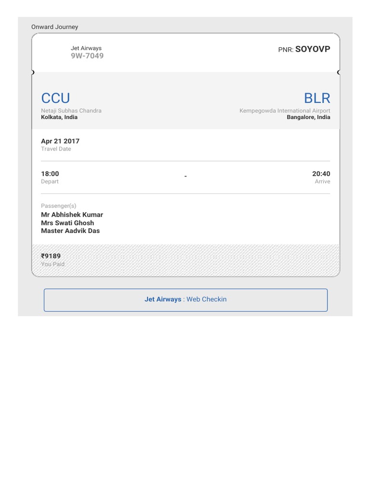Click the CCU origin airport code
This screenshot has width=370, height=494.
coord(55,98)
